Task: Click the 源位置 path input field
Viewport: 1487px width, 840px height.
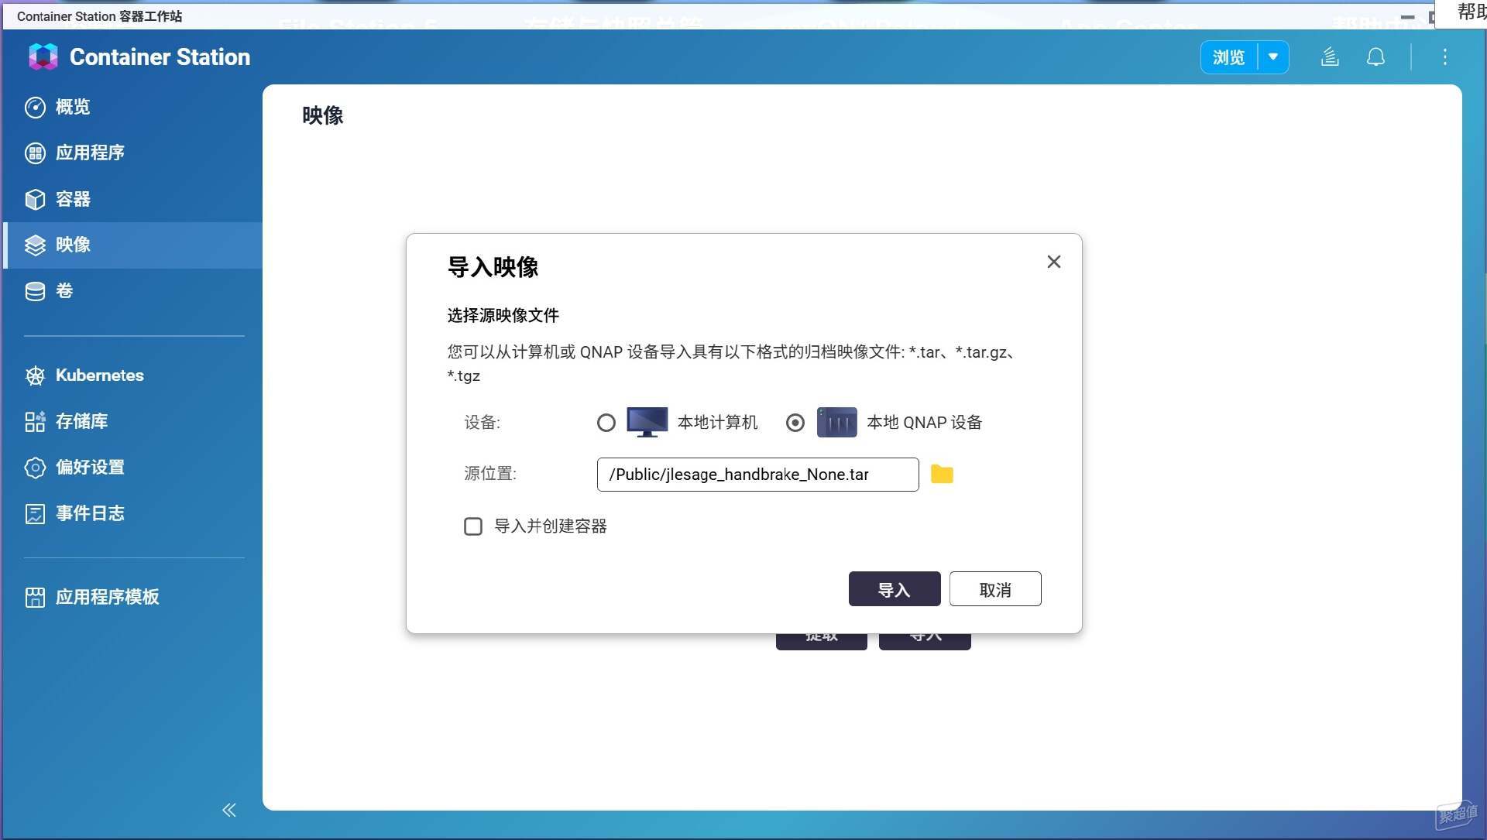Action: (x=757, y=475)
